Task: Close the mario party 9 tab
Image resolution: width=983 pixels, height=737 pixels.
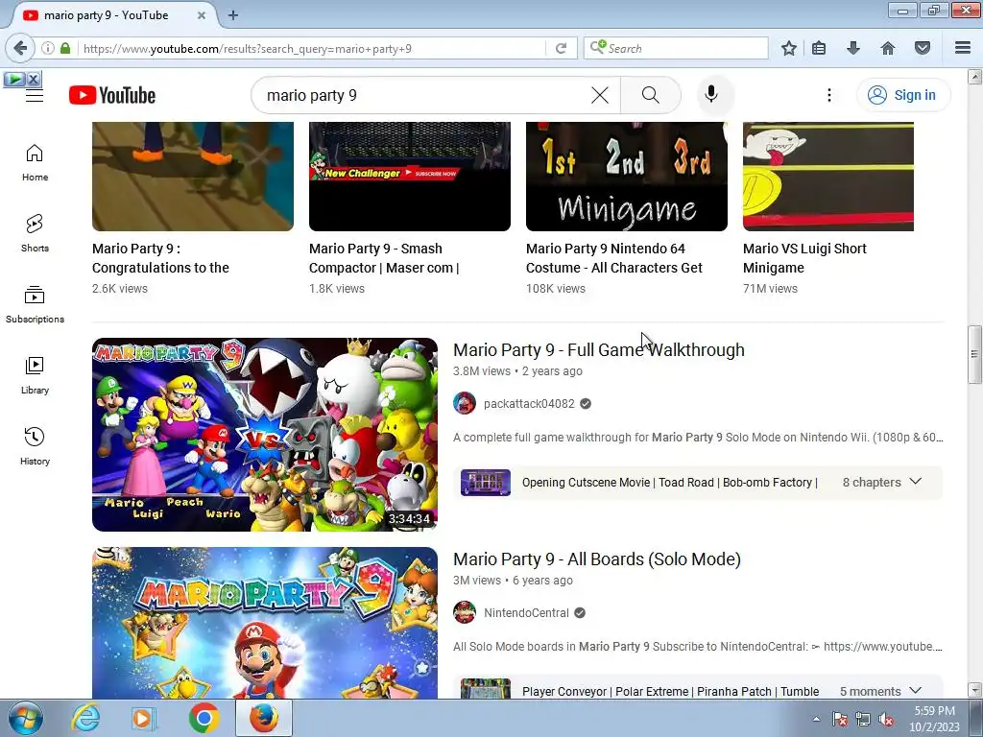Action: 202,15
